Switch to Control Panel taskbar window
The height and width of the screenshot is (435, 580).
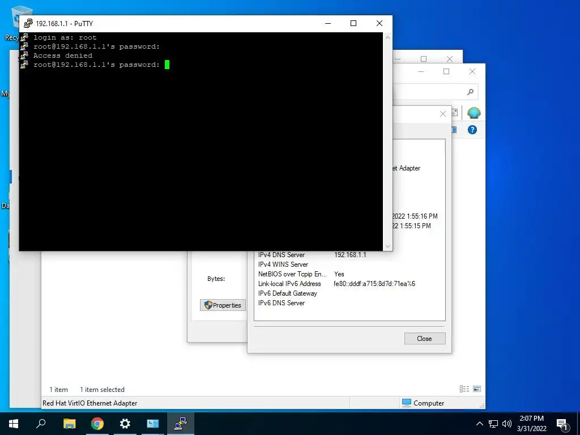click(153, 424)
